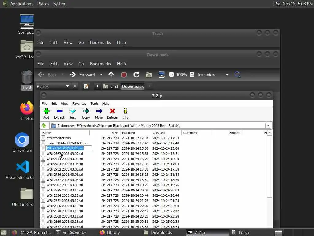The image size is (314, 236).
Task: Close the Places side pane
Action: [75, 86]
